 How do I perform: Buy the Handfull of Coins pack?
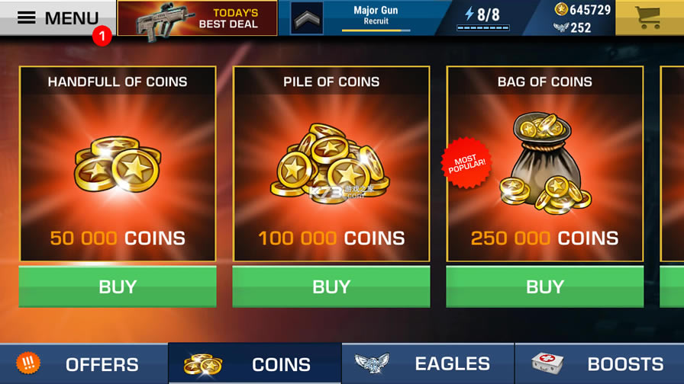click(118, 286)
